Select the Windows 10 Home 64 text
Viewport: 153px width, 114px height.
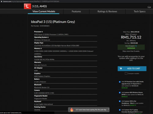coord(42,40)
